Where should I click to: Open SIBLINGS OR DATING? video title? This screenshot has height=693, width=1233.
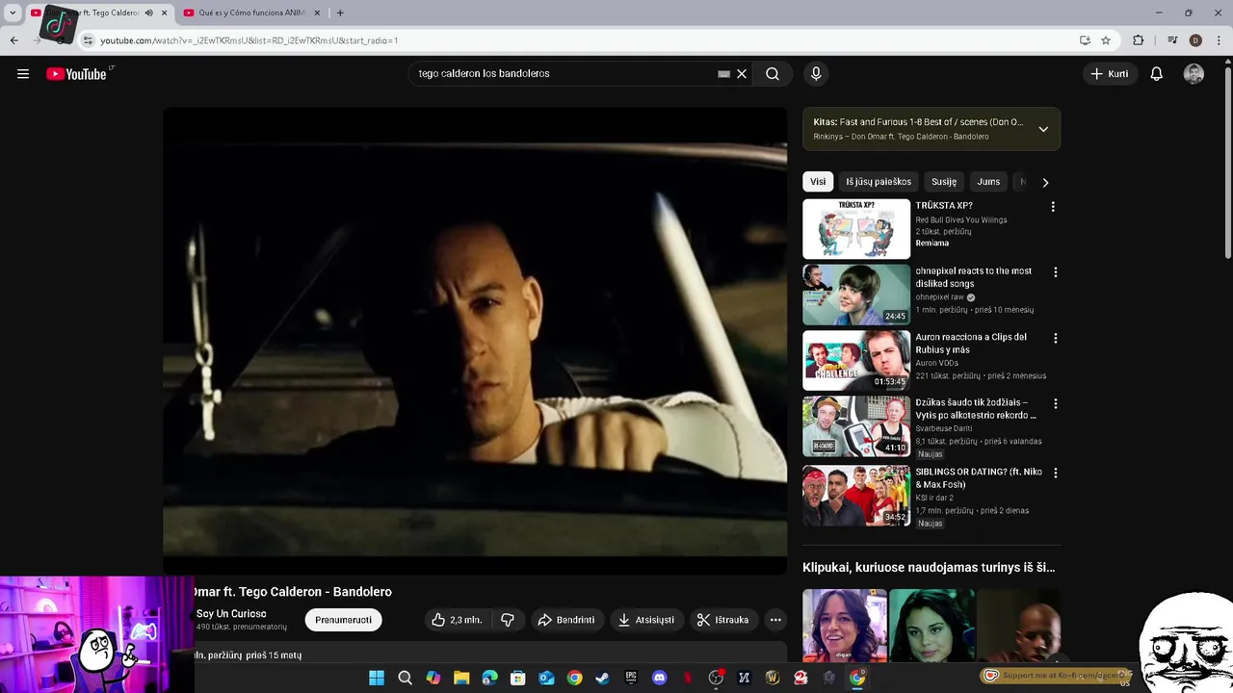click(x=979, y=478)
